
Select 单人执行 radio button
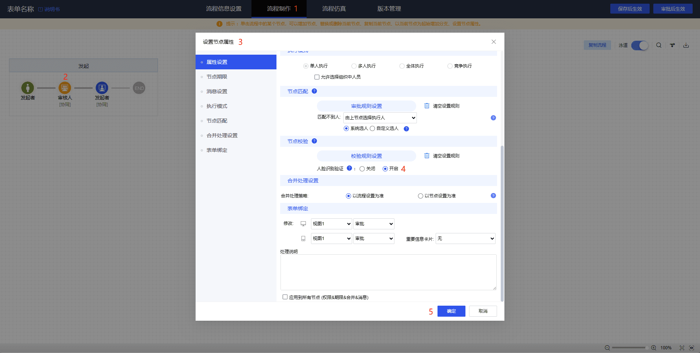tap(306, 66)
